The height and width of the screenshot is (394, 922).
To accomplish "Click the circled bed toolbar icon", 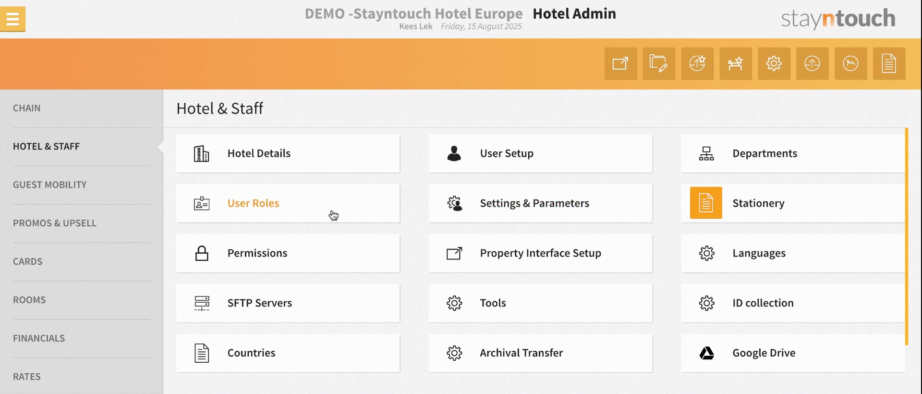I will coord(851,63).
